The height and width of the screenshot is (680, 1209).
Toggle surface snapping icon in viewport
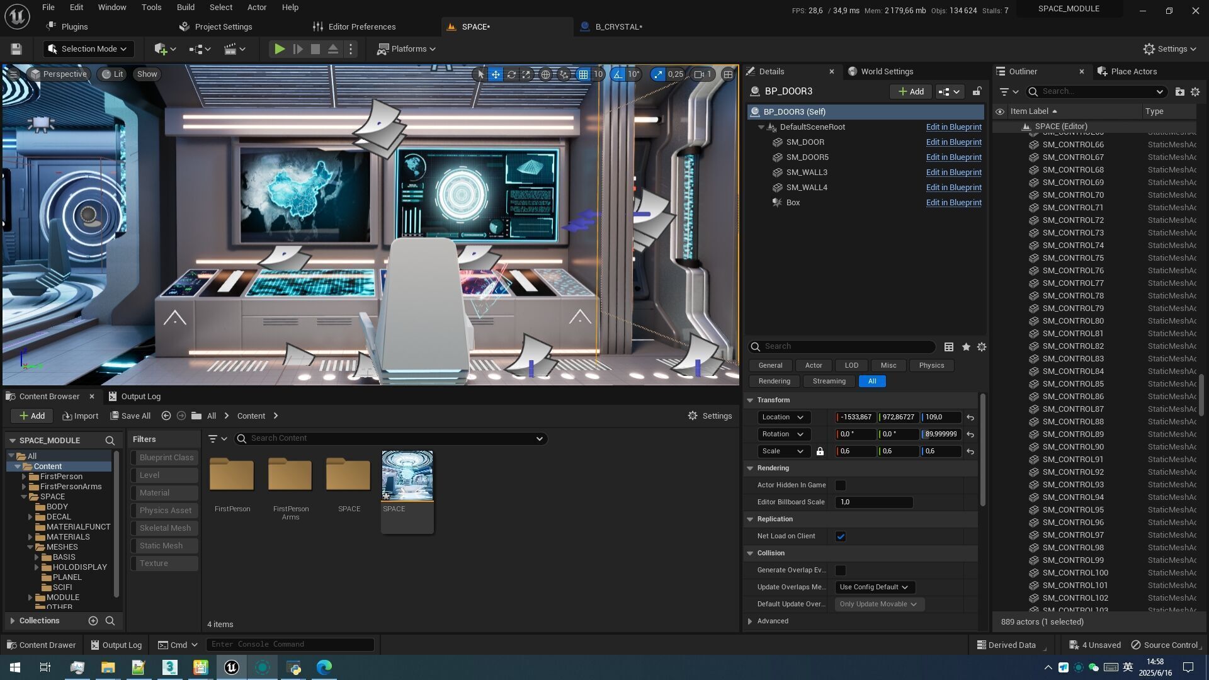pyautogui.click(x=564, y=74)
